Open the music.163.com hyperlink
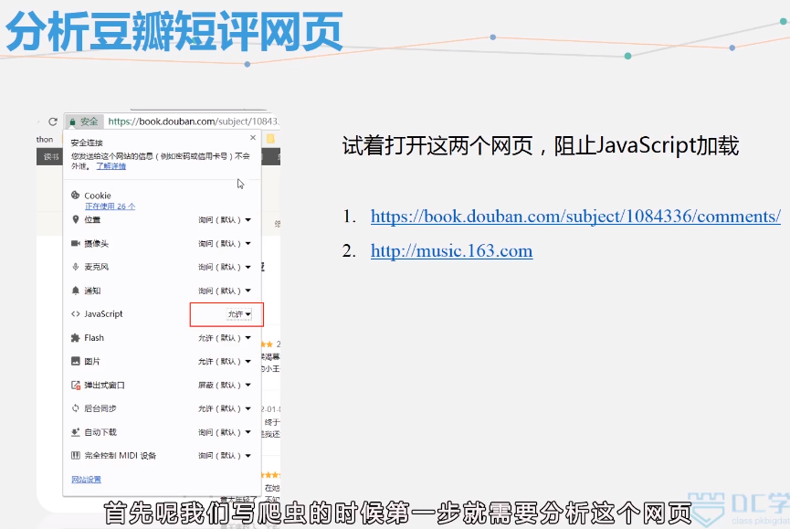 click(451, 250)
